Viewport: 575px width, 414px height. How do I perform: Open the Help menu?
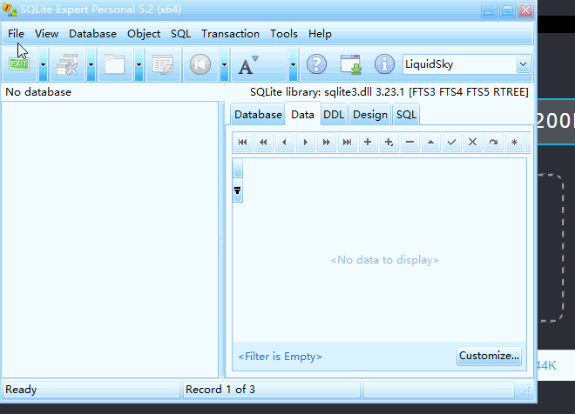tap(320, 34)
